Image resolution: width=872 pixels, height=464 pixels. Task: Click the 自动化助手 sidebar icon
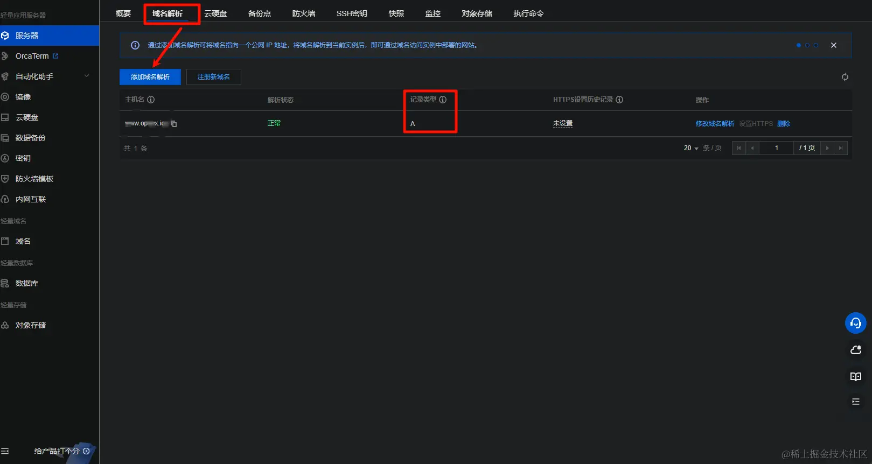[x=5, y=76]
